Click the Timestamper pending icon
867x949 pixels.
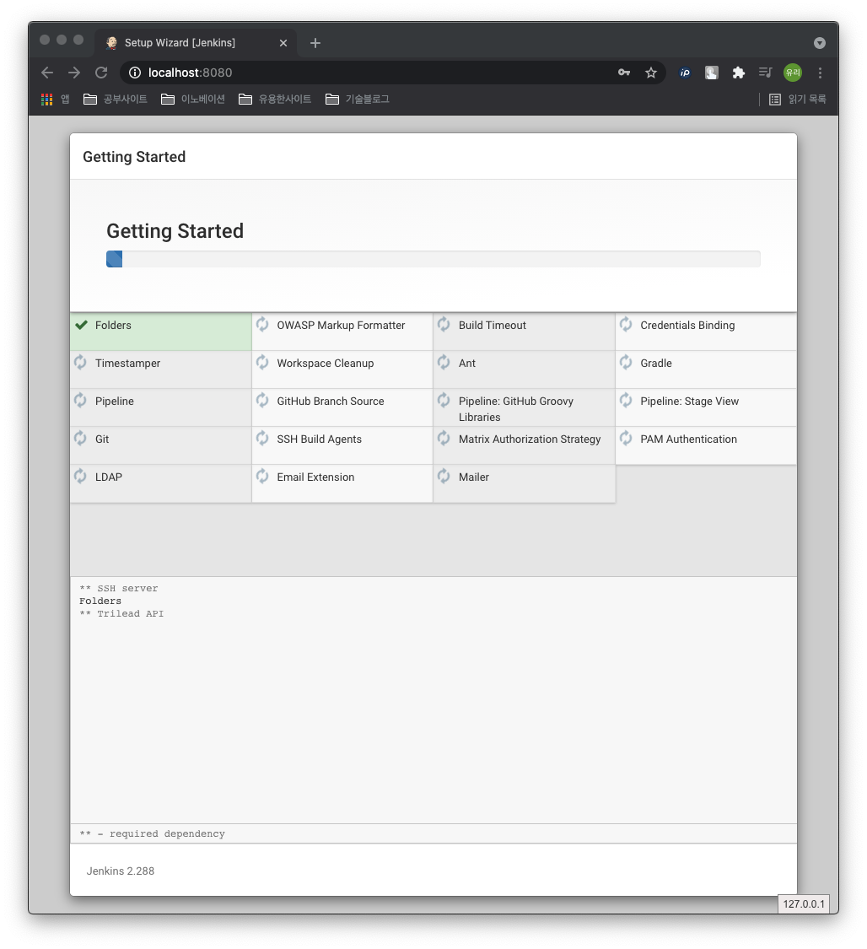pyautogui.click(x=80, y=363)
